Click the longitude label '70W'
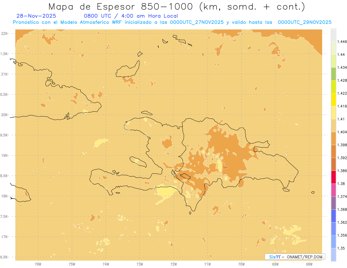 (241, 264)
